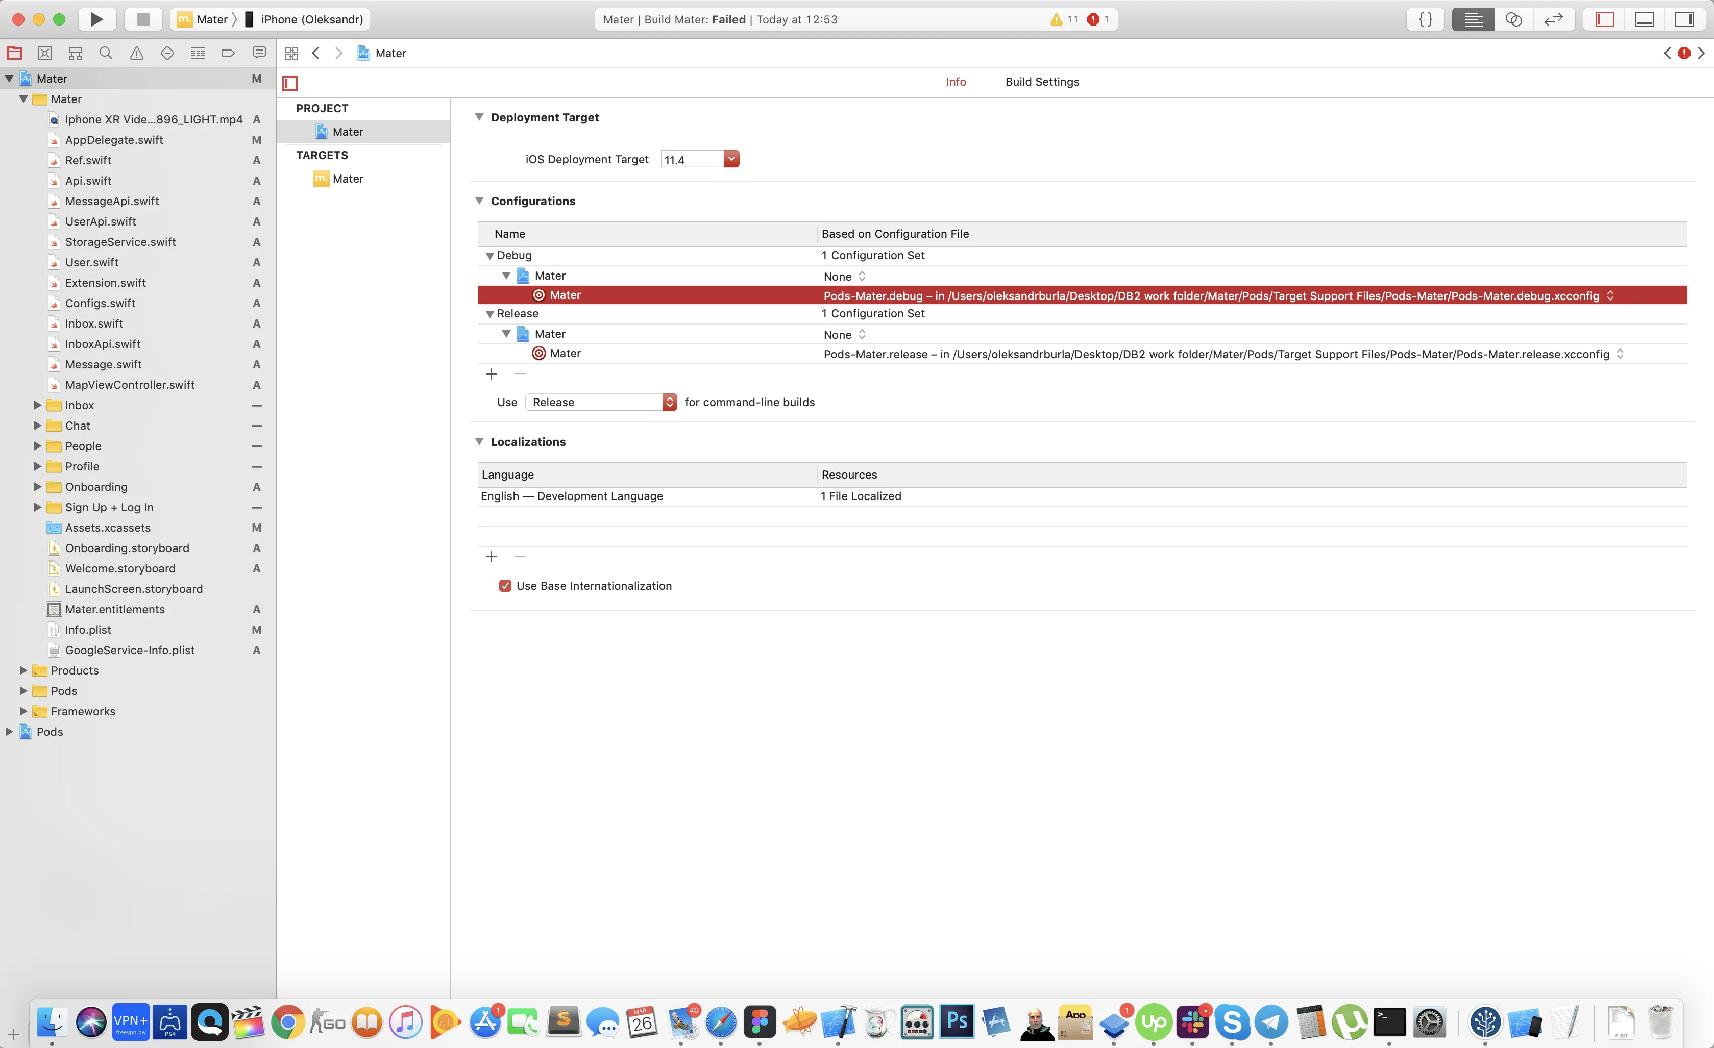The width and height of the screenshot is (1714, 1048).
Task: Expand the Inbox folder in navigator
Action: 38,405
